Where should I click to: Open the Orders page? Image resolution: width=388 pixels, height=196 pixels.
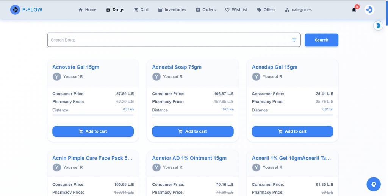click(206, 9)
